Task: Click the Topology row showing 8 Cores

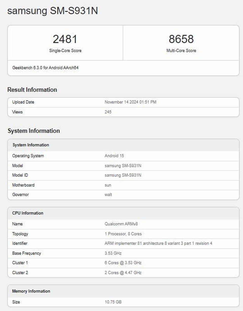Action: click(123, 234)
